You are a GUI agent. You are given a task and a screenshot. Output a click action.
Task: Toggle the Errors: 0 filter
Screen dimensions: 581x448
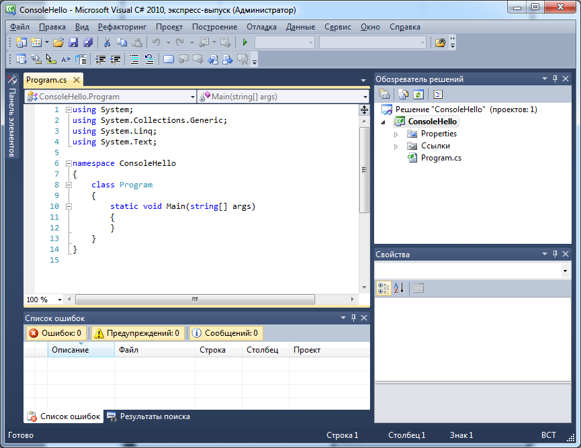click(x=56, y=333)
